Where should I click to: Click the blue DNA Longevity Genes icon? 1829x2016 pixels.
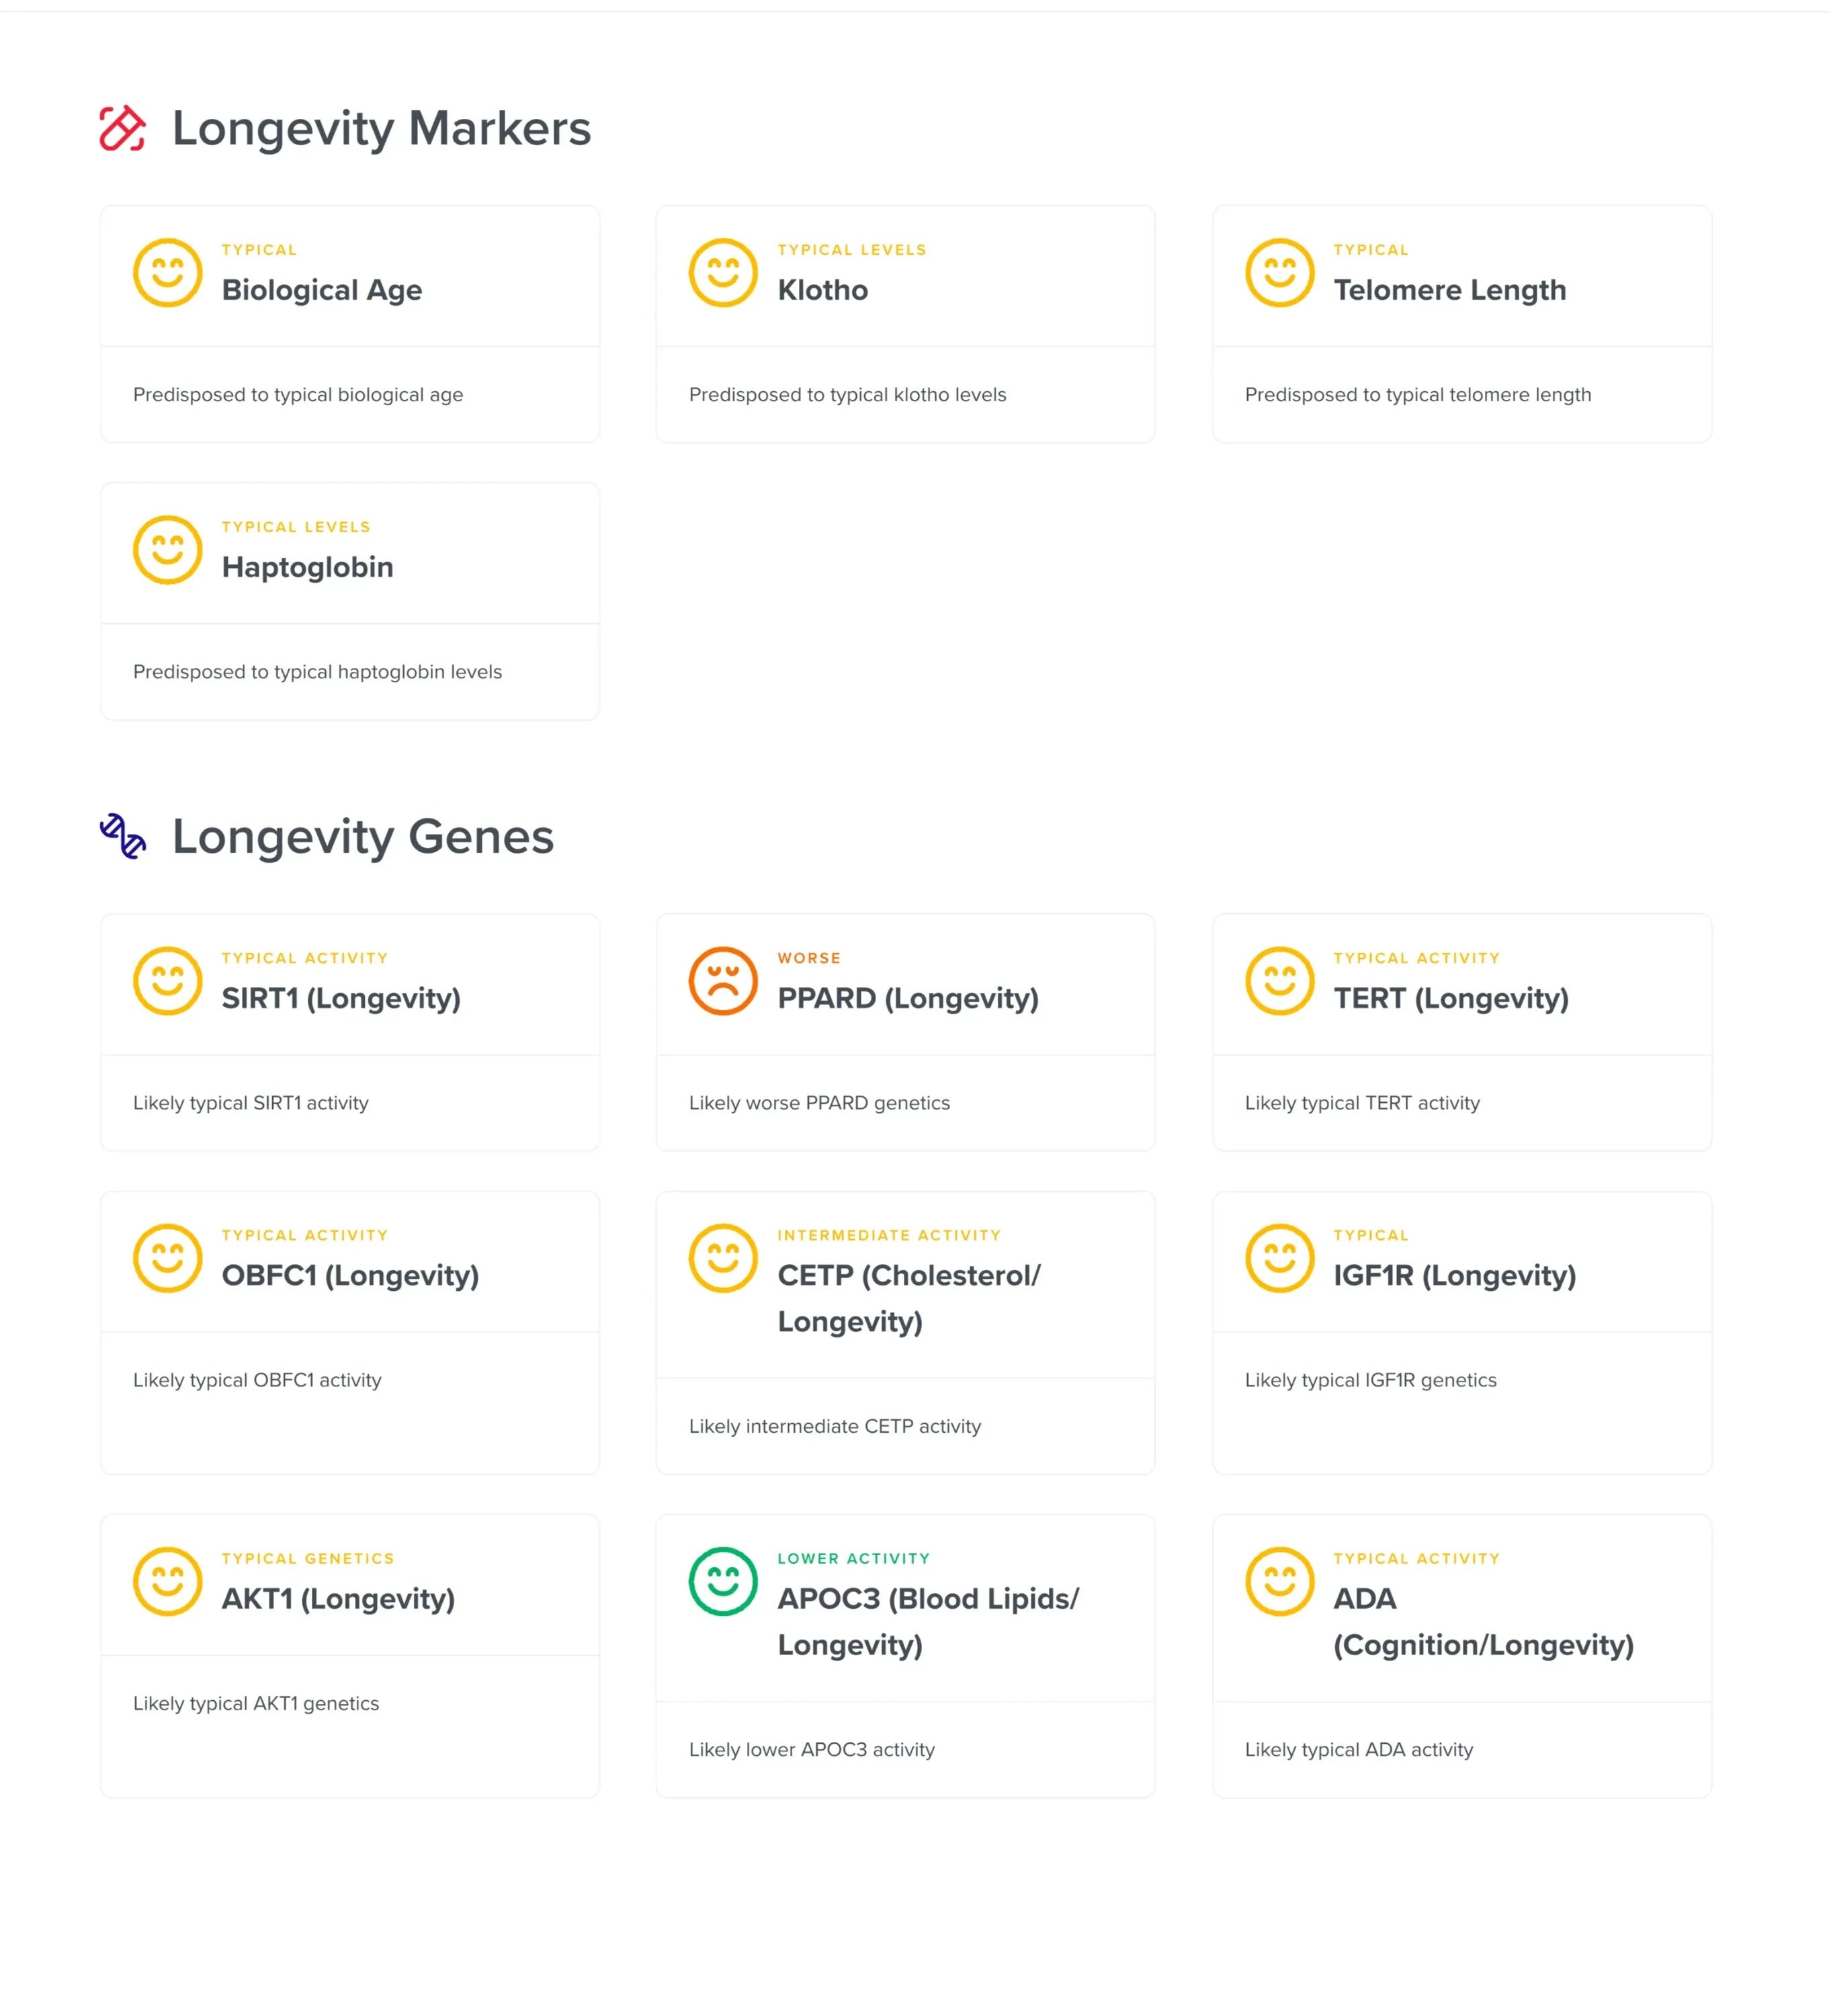click(x=123, y=836)
